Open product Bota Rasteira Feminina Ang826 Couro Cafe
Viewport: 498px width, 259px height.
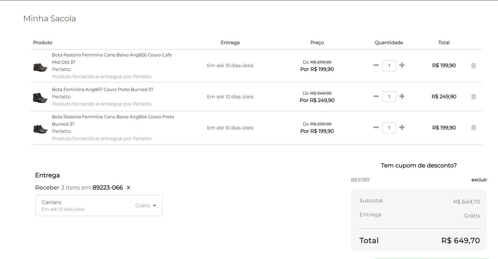pyautogui.click(x=112, y=58)
